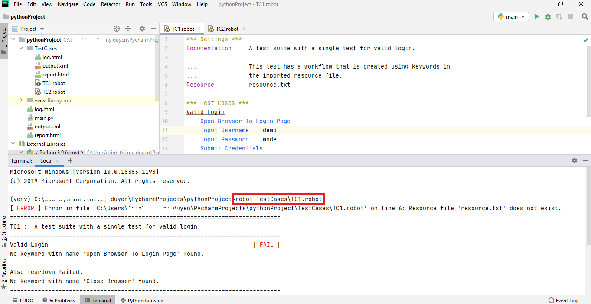Start debugging with the bug icon
This screenshot has width=591, height=304.
pyautogui.click(x=548, y=16)
